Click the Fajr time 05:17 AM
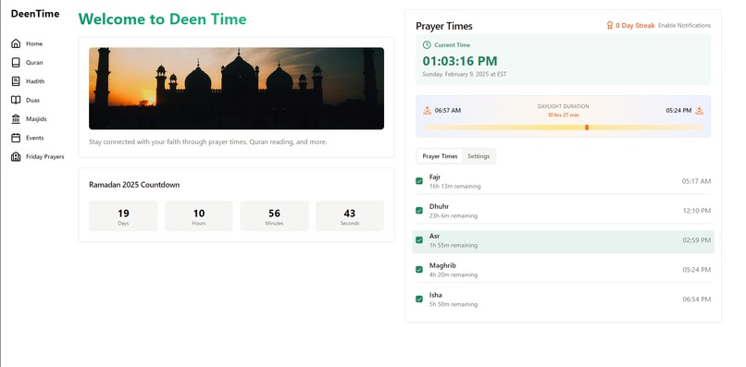Screen dimensions: 746x367 coord(696,181)
